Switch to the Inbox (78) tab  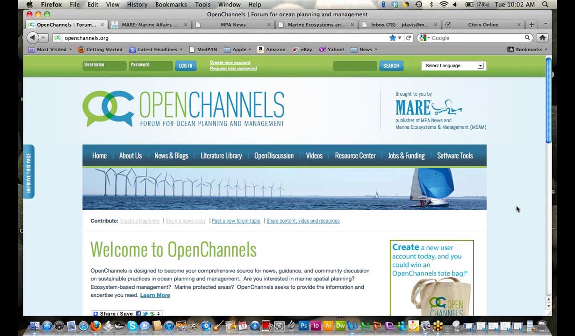[400, 25]
